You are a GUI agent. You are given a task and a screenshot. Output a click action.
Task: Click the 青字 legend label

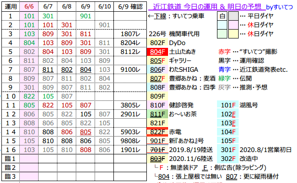point(225,70)
